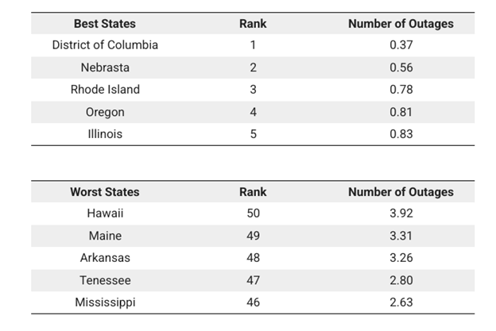
Task: Select the Oregon cell
Action: (105, 112)
